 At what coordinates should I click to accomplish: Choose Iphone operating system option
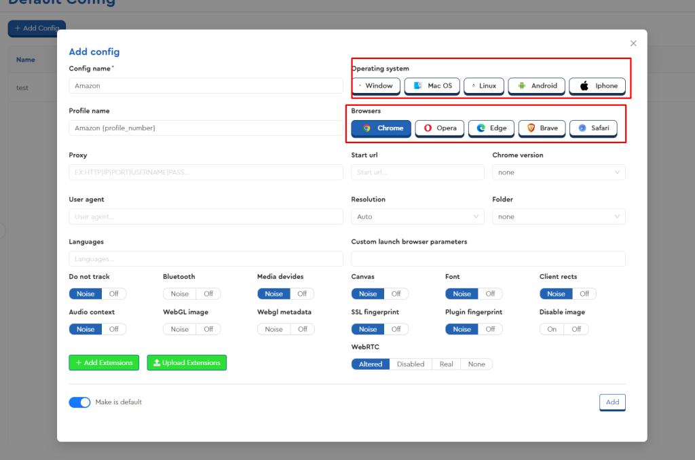[x=597, y=86]
